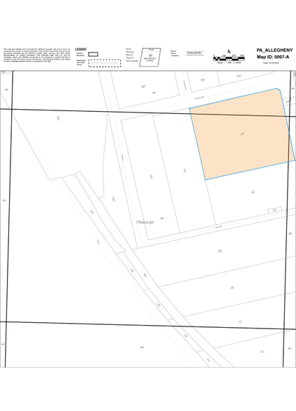Click the parcel number inside orange lot
Viewport: 296px width, 411px height.
click(x=242, y=134)
